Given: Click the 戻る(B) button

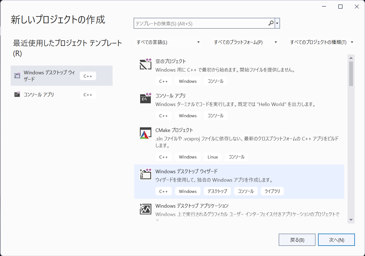Looking at the screenshot, I should click(297, 240).
